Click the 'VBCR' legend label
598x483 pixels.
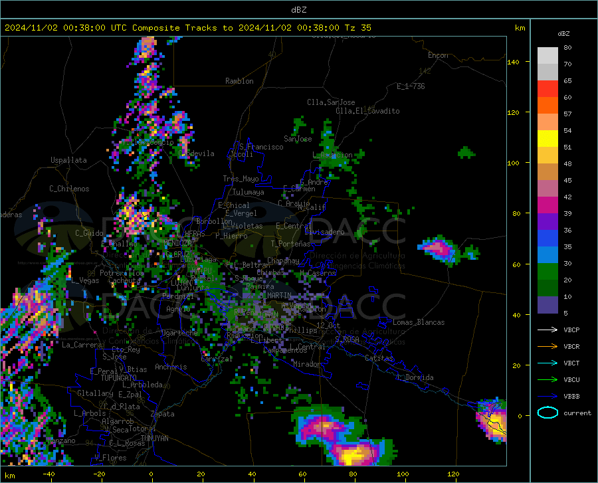[571, 347]
